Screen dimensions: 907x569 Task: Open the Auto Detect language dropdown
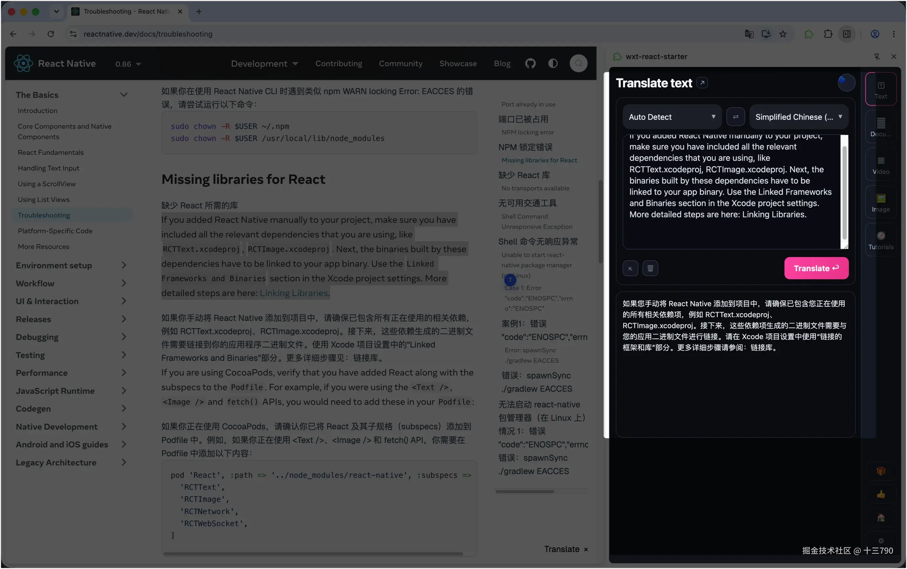click(672, 117)
